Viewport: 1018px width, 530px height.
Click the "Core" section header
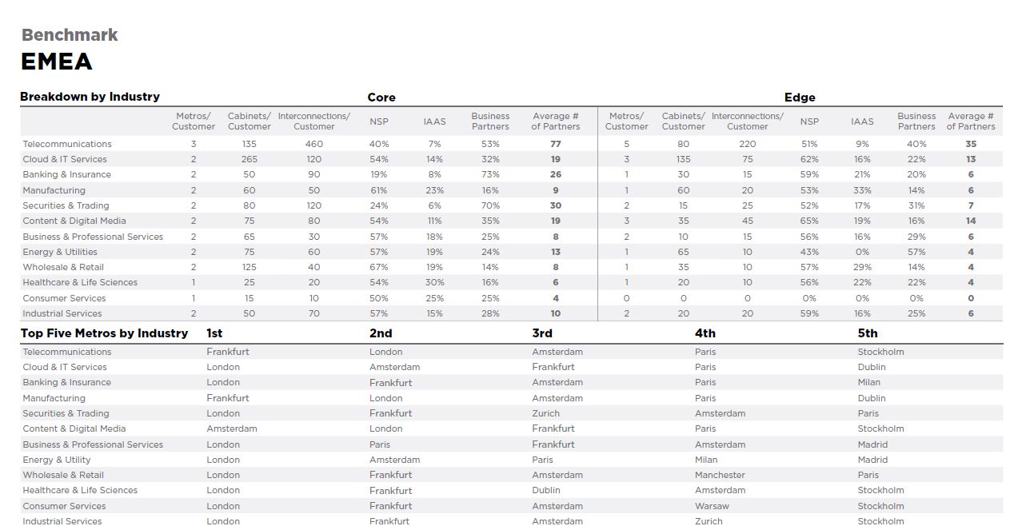coord(381,98)
